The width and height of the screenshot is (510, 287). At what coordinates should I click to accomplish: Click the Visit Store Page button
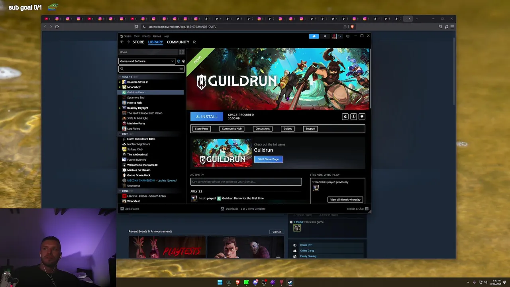269,159
